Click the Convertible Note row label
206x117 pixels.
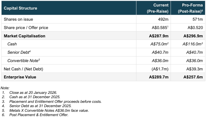(x=24, y=61)
